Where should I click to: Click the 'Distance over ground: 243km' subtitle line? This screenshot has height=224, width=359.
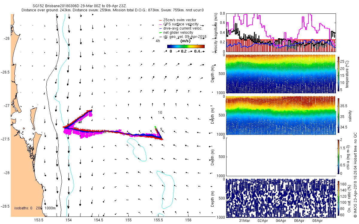pyautogui.click(x=112, y=10)
